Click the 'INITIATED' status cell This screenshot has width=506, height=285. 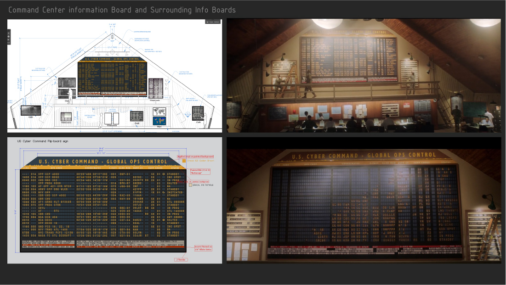coord(175,192)
